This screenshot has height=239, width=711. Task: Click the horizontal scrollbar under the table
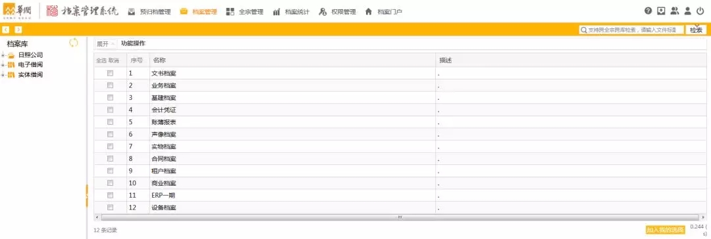400,217
